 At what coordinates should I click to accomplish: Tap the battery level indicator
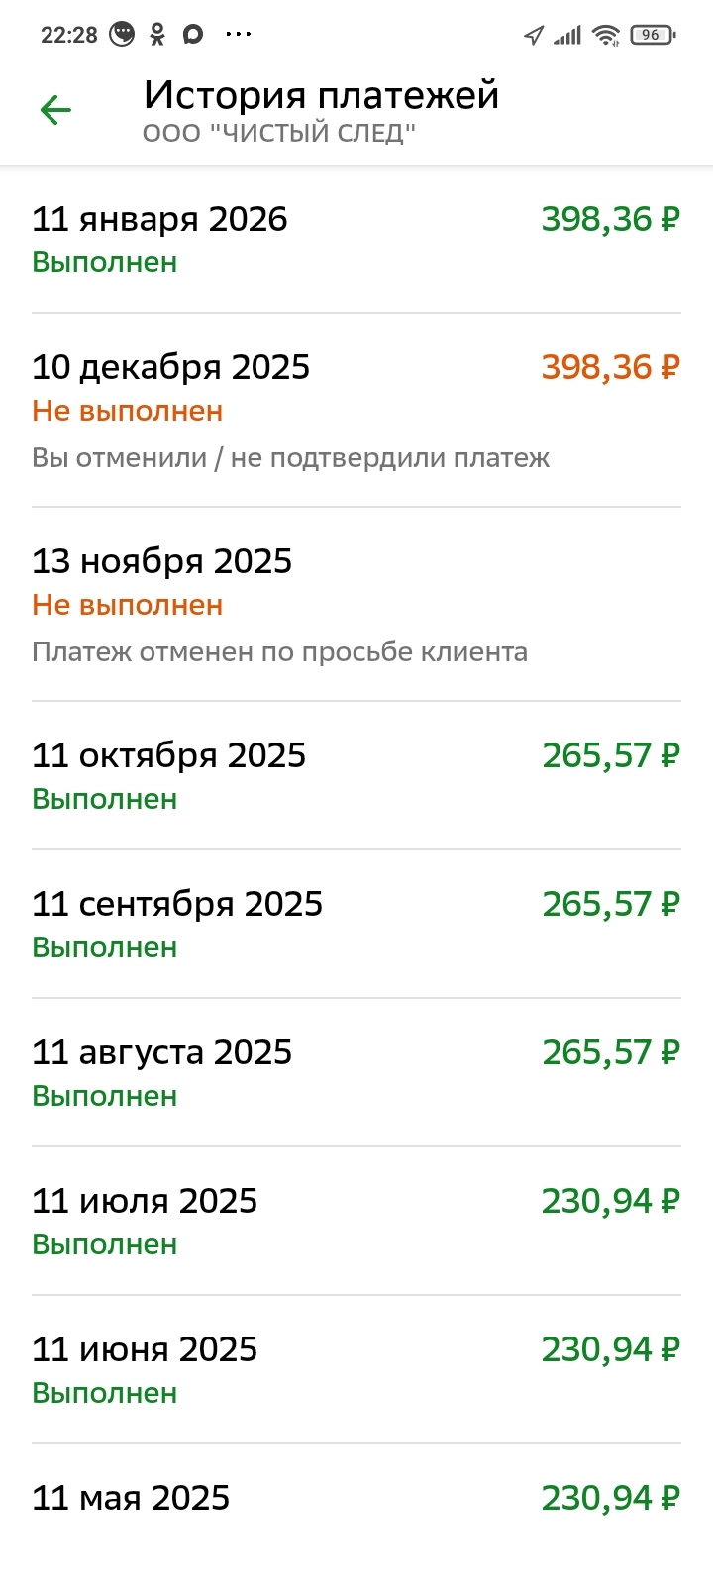(653, 35)
